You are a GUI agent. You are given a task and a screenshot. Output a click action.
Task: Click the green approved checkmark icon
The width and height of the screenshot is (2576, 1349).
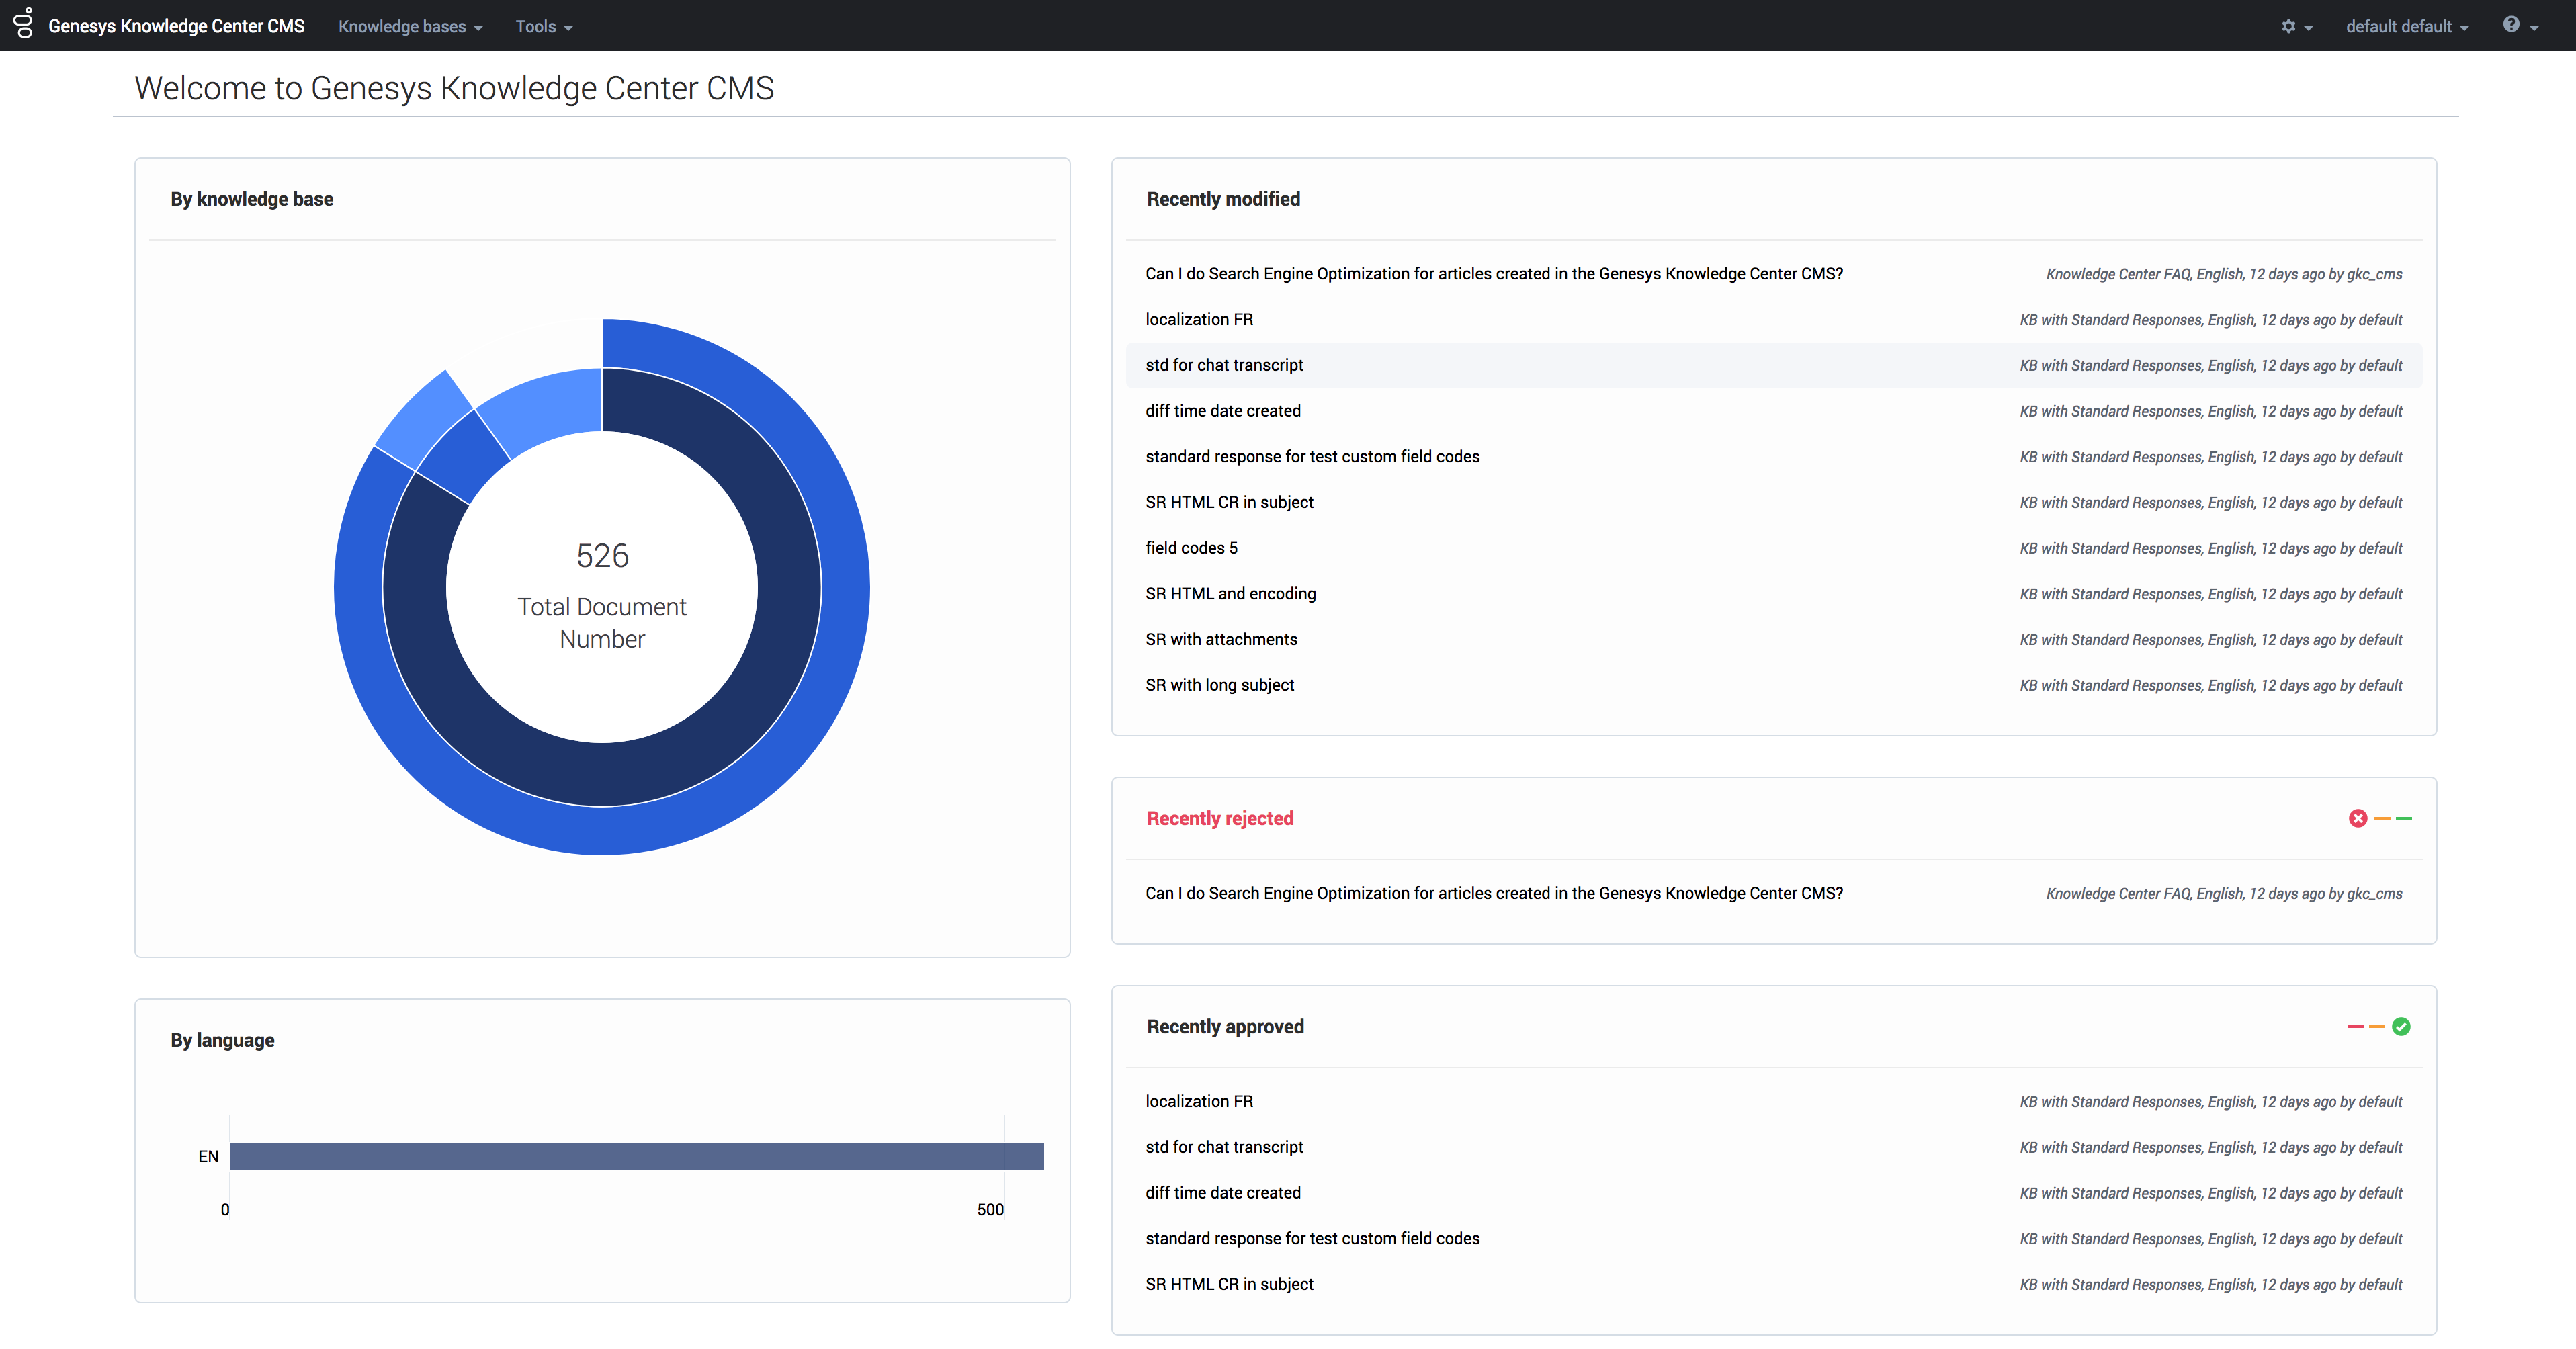pos(2401,1026)
